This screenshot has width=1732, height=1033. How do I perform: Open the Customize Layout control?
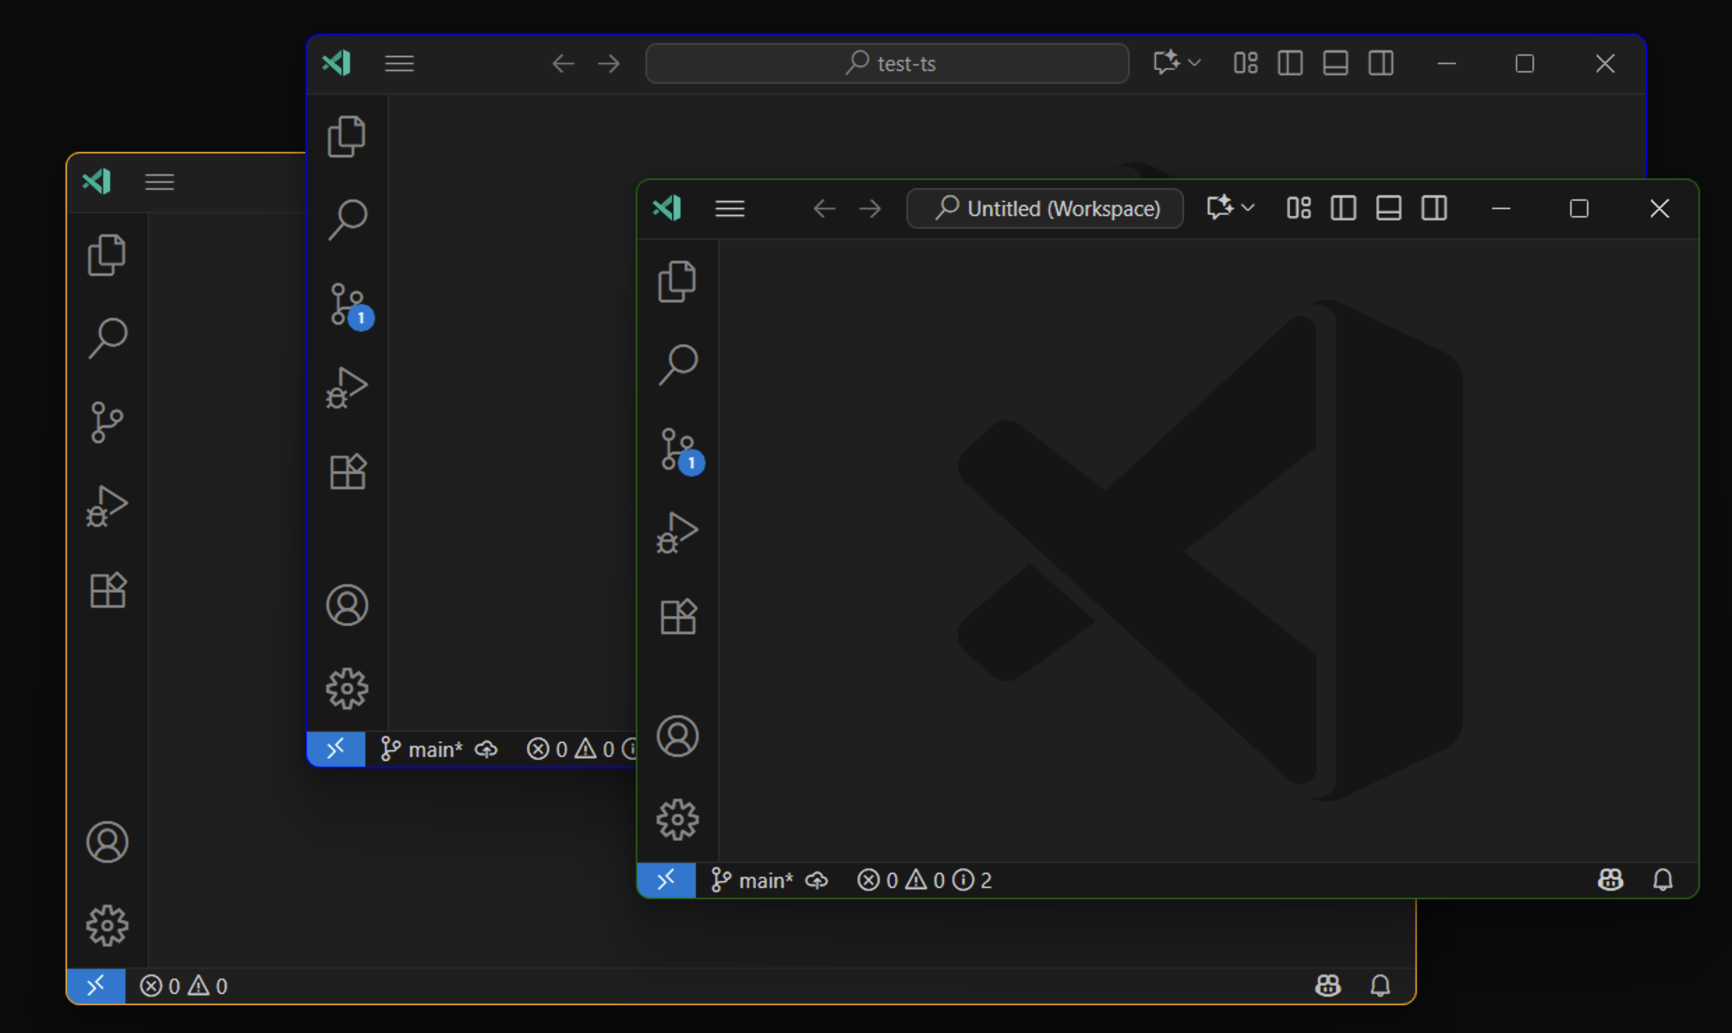pyautogui.click(x=1298, y=208)
